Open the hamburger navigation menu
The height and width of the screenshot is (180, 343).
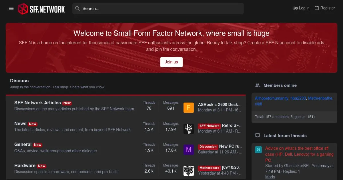point(11,9)
